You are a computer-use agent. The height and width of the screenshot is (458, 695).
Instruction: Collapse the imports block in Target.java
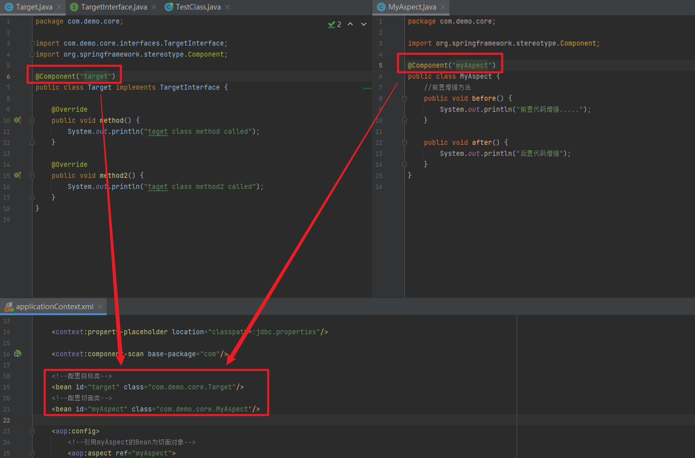point(32,44)
